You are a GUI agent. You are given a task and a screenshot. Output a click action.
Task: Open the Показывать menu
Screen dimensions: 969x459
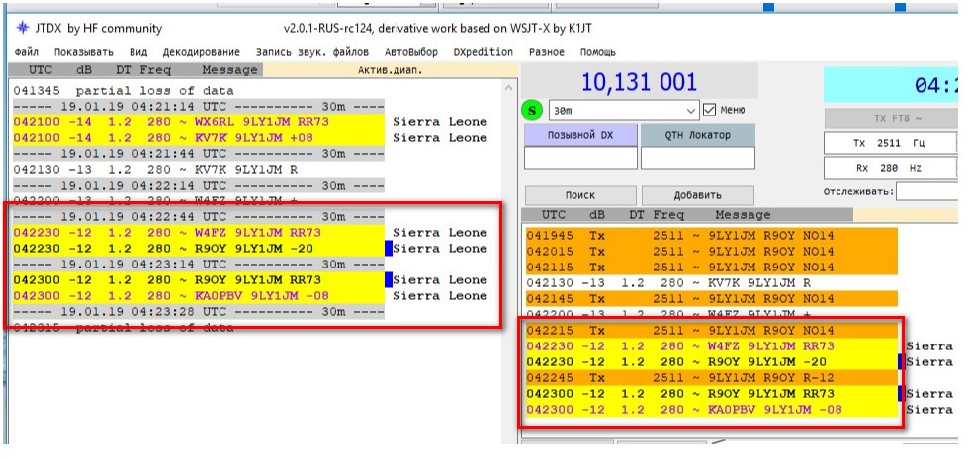(x=84, y=51)
